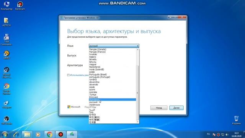Switch to Chrome in taskbar

point(49,135)
